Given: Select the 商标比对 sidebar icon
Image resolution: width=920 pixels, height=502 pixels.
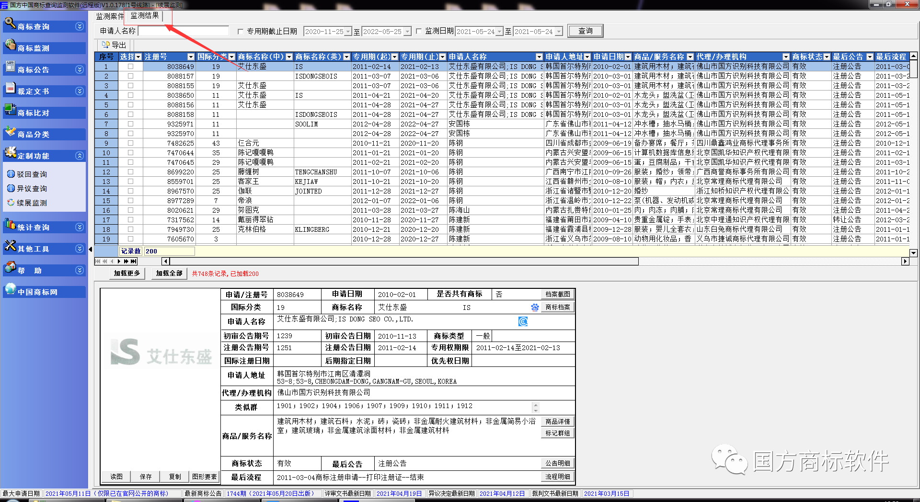Looking at the screenshot, I should (x=10, y=110).
